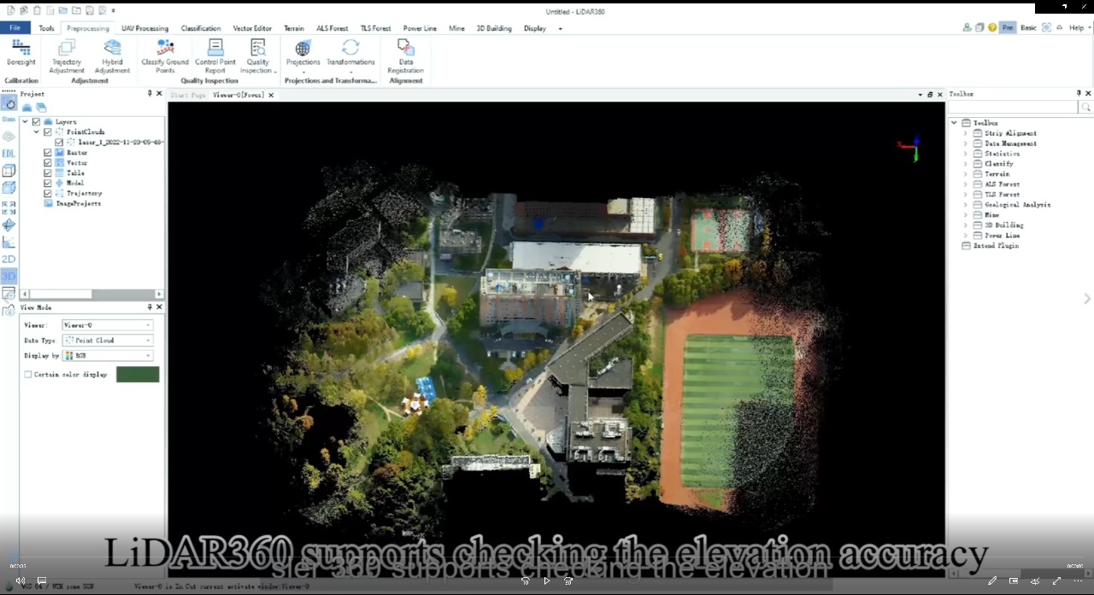The width and height of the screenshot is (1094, 595).
Task: Collapse the PointClouds tree node
Action: coord(37,132)
